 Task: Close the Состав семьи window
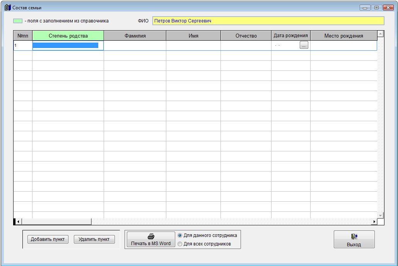(388, 8)
